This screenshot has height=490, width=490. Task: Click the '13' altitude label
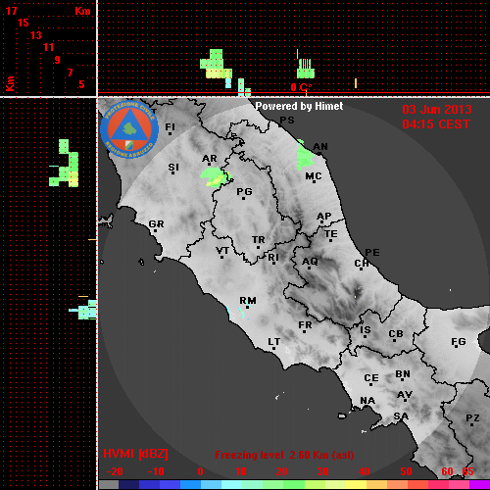pyautogui.click(x=36, y=35)
